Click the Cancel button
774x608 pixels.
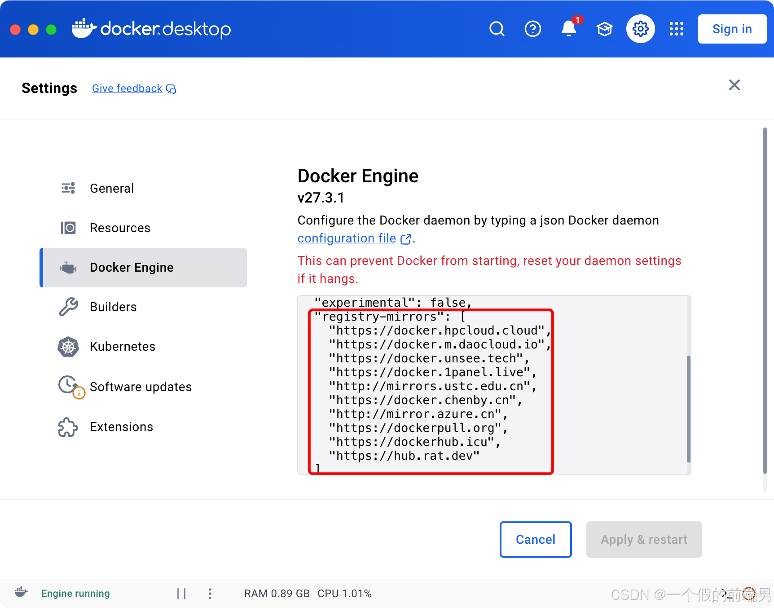tap(536, 539)
